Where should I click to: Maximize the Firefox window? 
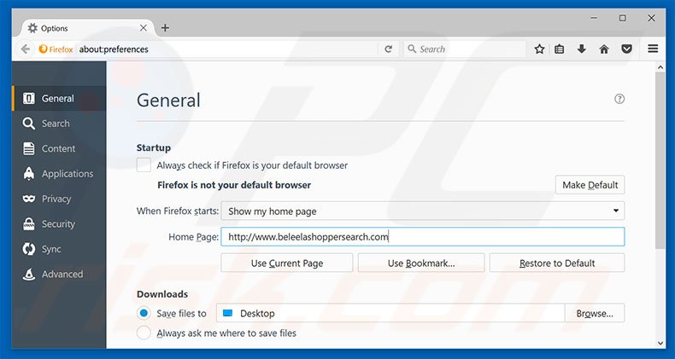click(x=623, y=18)
